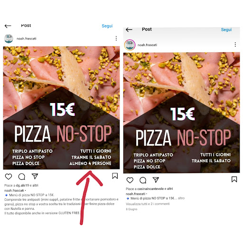This screenshot has width=243, height=243.
Task: Save left post with bookmark icon
Action: point(115,176)
